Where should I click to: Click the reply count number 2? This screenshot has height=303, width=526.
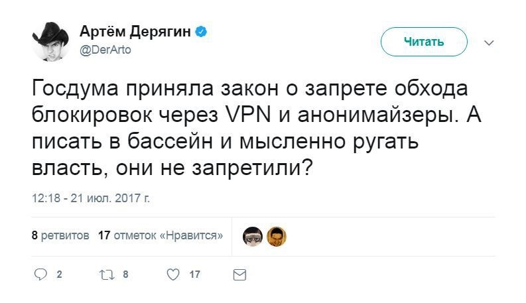[59, 275]
